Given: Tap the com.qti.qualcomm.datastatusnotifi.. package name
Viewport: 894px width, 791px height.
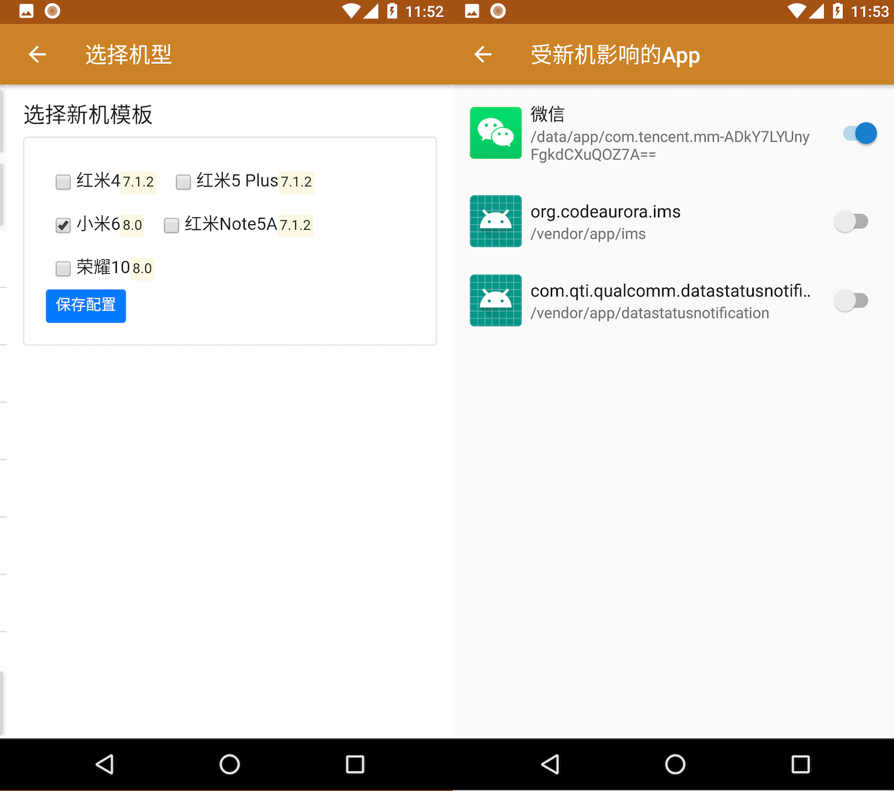Looking at the screenshot, I should 670,291.
